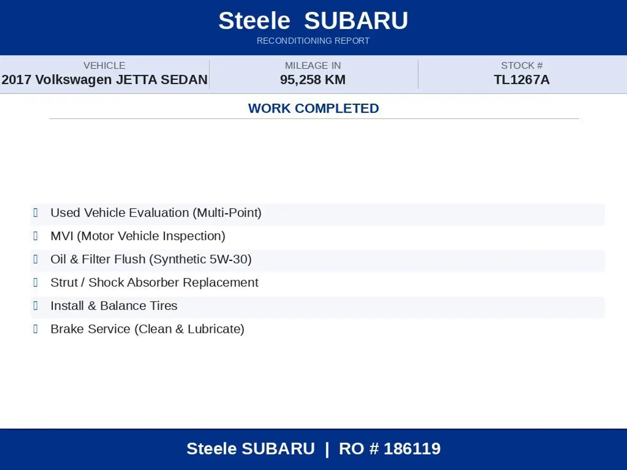Click the checkmark icon next to Oil & Filter Flush

[35, 259]
